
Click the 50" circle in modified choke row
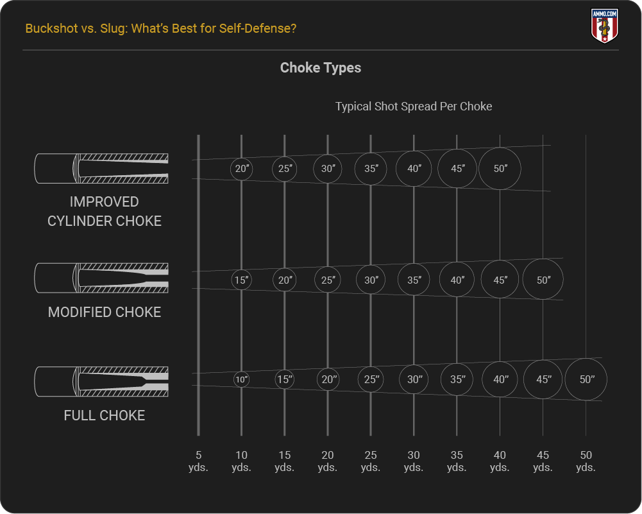[x=543, y=280]
